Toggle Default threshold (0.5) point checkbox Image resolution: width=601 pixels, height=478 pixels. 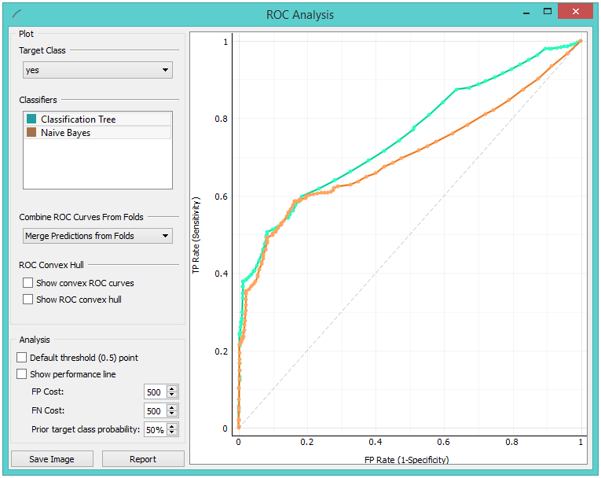pyautogui.click(x=22, y=358)
